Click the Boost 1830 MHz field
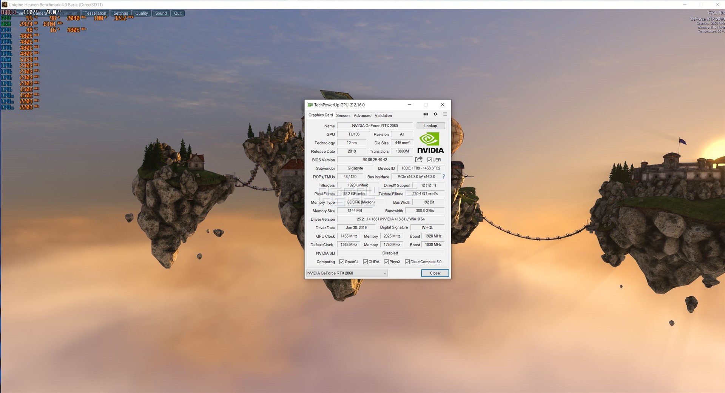Viewport: 725px width, 393px height. (433, 245)
